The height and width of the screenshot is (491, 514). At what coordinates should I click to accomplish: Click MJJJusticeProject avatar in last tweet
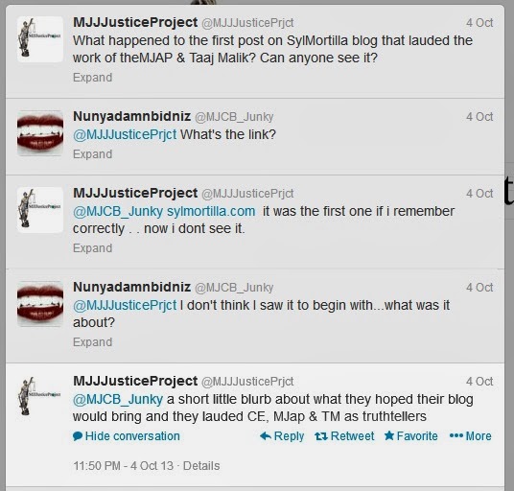click(40, 398)
